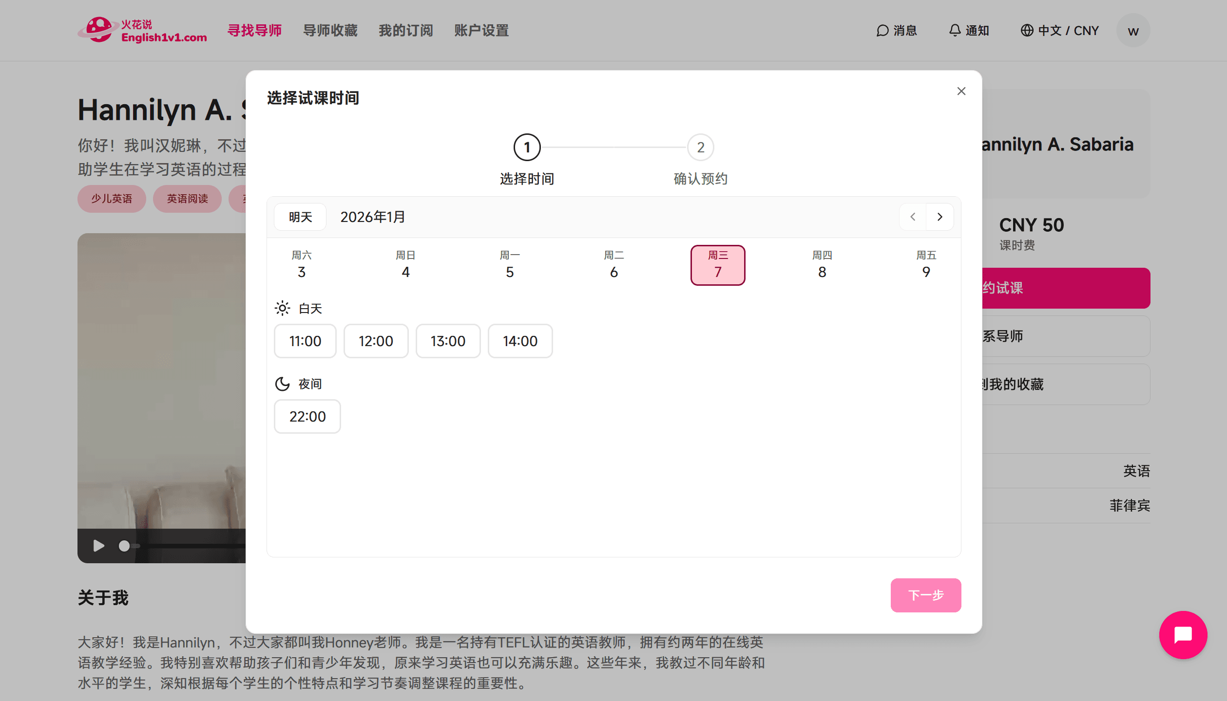Close the trial lesson time dialog
The height and width of the screenshot is (701, 1227).
[961, 91]
